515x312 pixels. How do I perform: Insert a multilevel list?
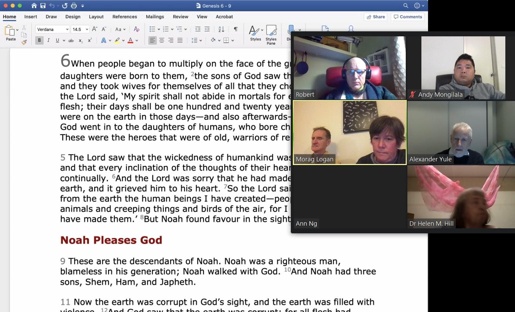pyautogui.click(x=179, y=29)
